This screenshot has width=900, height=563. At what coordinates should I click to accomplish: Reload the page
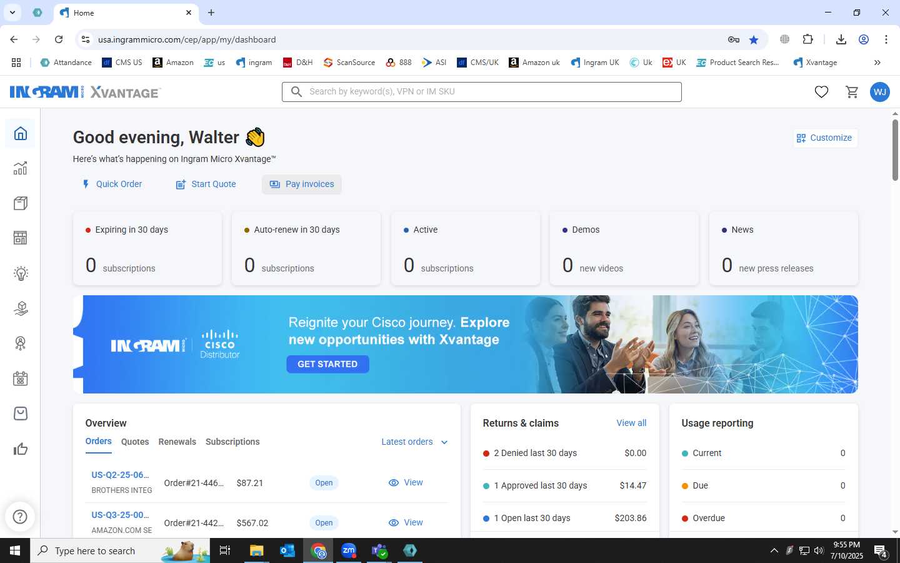point(59,39)
